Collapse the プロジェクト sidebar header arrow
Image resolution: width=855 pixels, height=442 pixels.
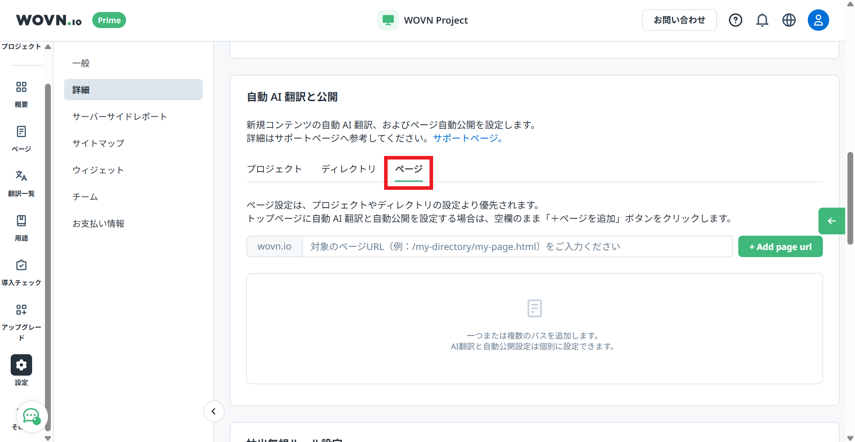coord(48,47)
